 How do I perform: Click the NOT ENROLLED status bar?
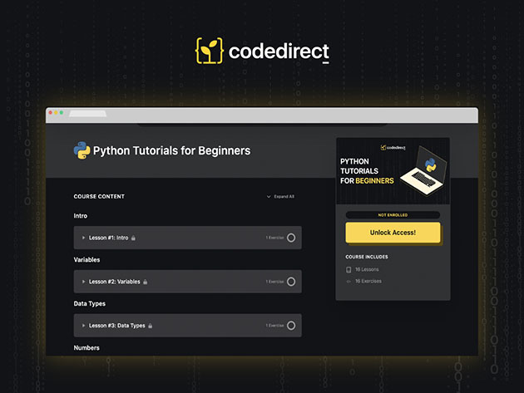(x=393, y=215)
